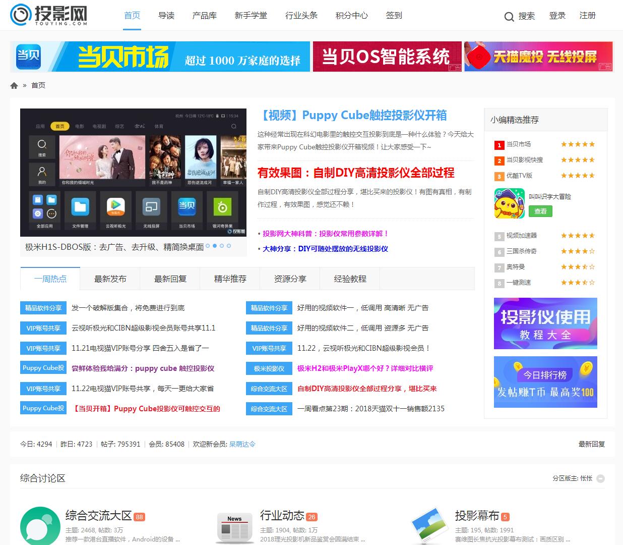Open the 行业动态 forum title
Screen dimensions: 623x545
point(282,516)
